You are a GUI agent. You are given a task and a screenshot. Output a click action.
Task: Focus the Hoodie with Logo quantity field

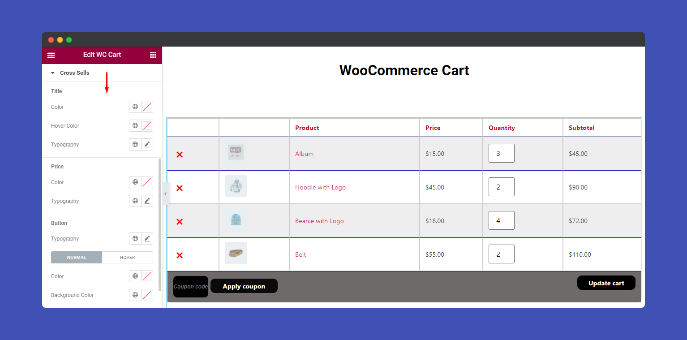502,187
